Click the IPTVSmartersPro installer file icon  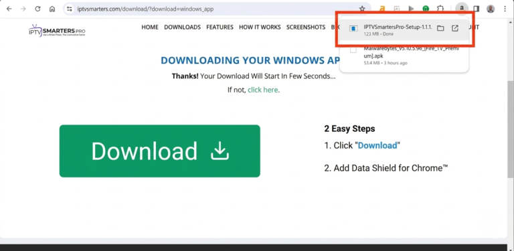pos(353,29)
